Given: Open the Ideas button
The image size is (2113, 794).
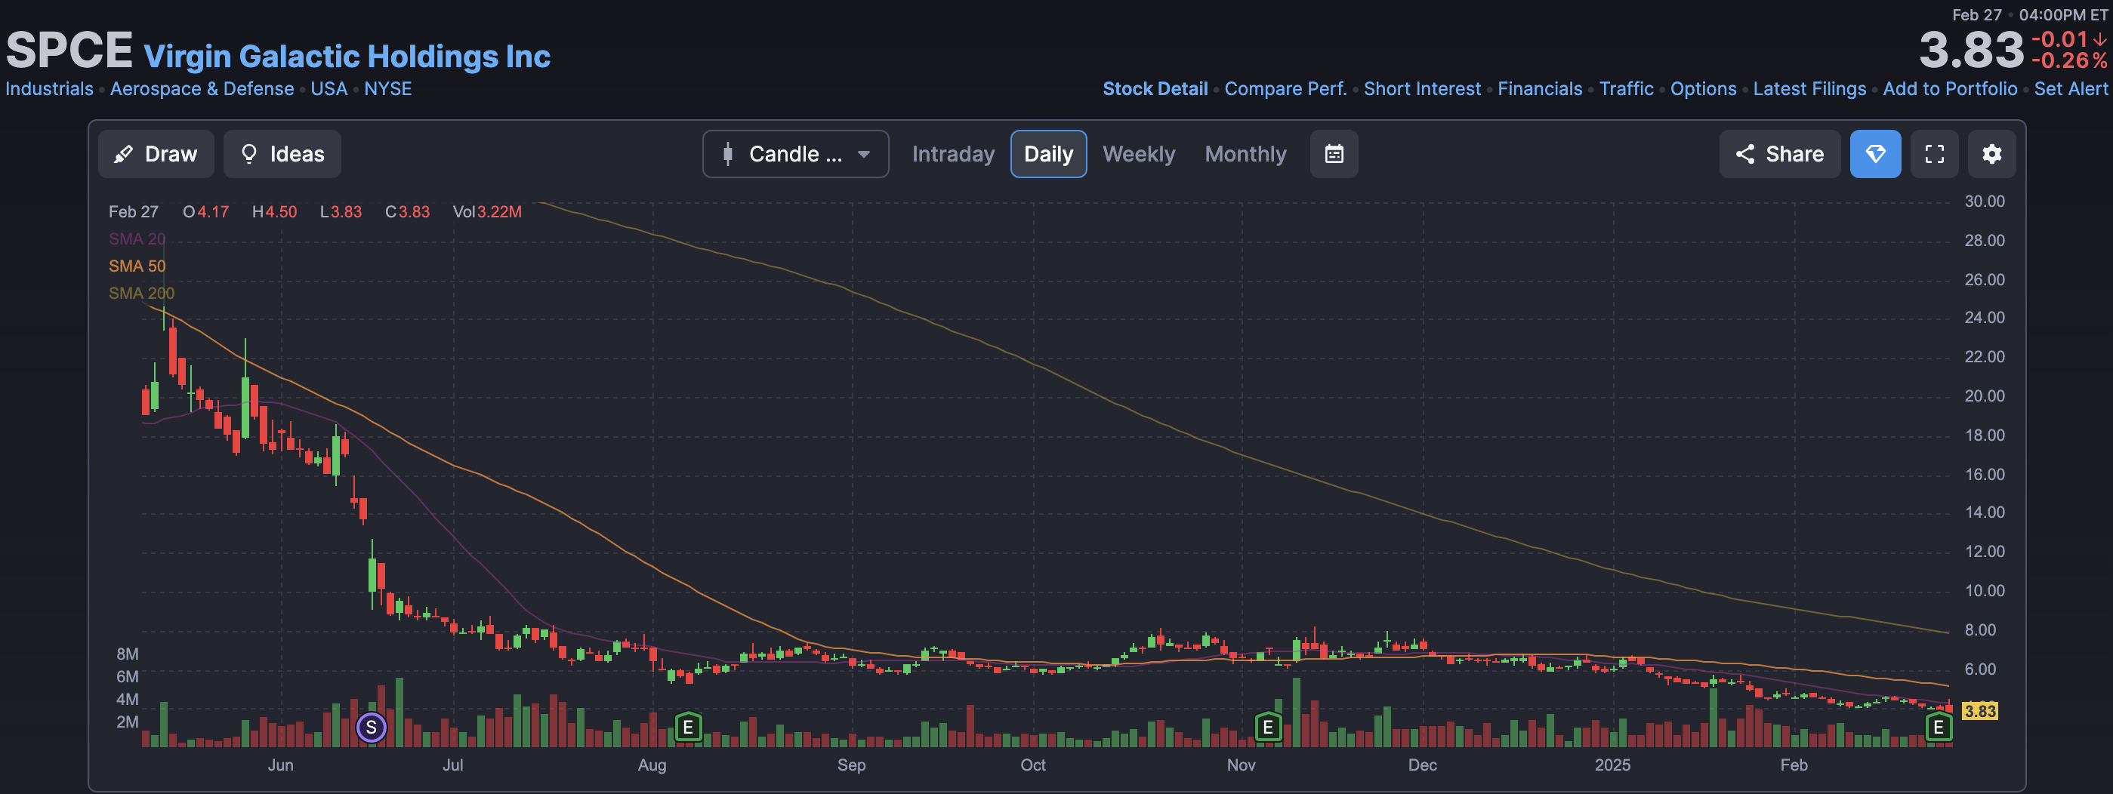Looking at the screenshot, I should point(282,154).
